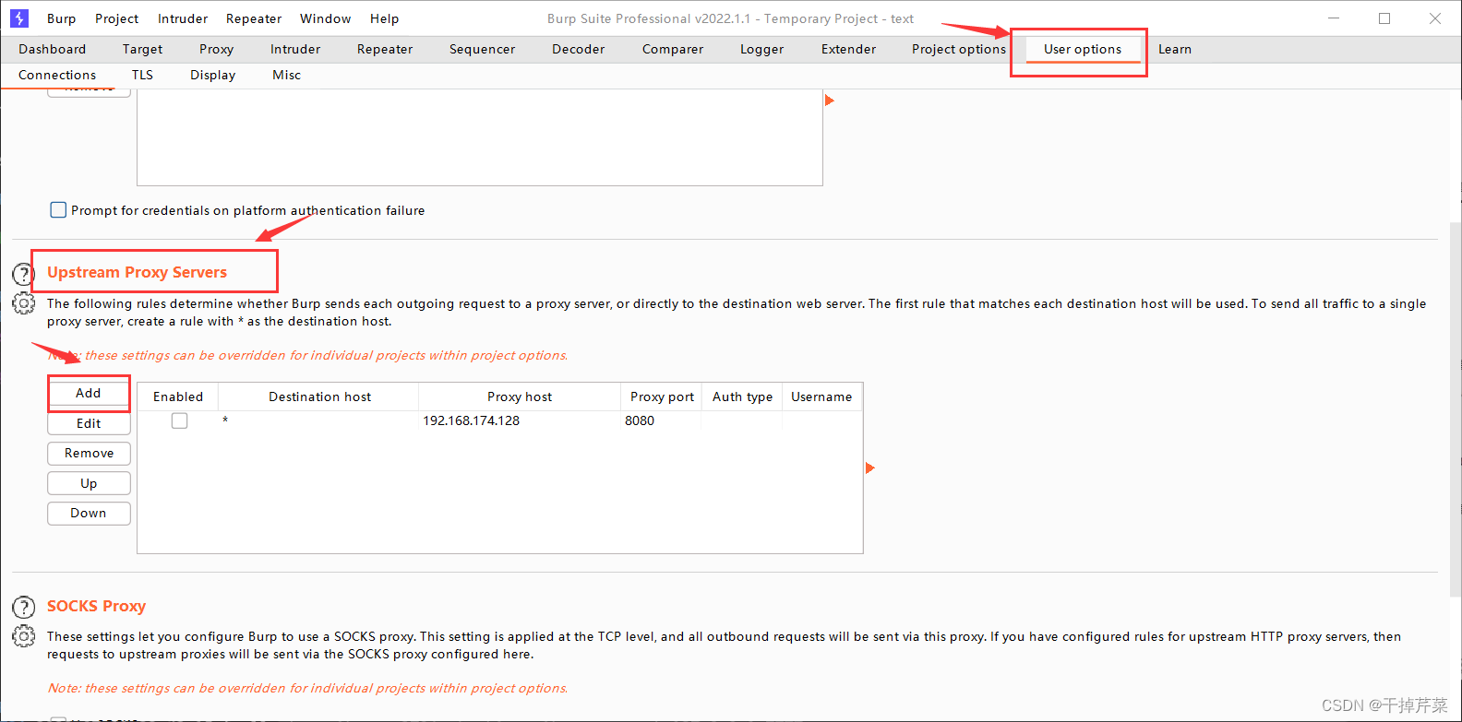Image resolution: width=1462 pixels, height=722 pixels.
Task: Maximize the Burp Suite window
Action: [1384, 18]
